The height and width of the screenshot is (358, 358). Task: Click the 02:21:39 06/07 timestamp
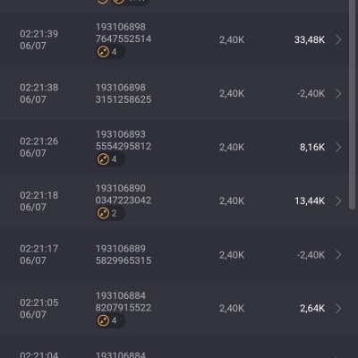pyautogui.click(x=38, y=39)
